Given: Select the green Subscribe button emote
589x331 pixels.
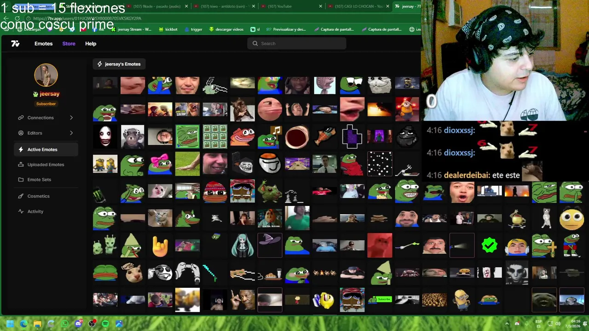Looking at the screenshot, I should (380, 300).
